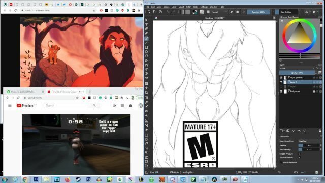The height and width of the screenshot is (183, 325).
Task: Select the Text tool in Krita toolbox
Action: [x=146, y=24]
